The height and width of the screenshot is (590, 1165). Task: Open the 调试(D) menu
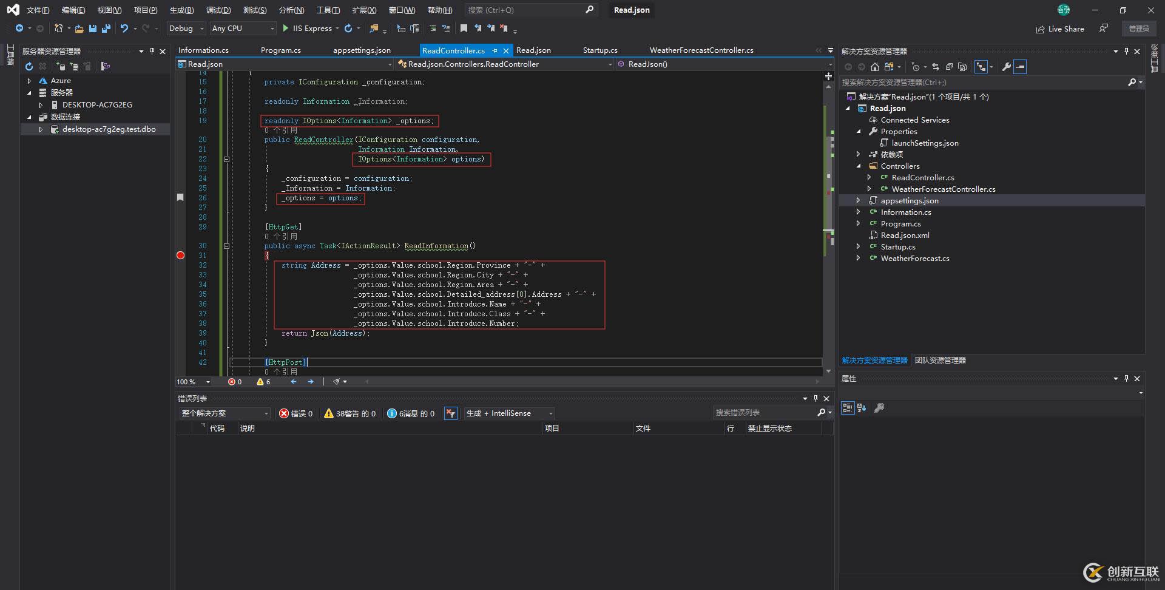pyautogui.click(x=218, y=10)
